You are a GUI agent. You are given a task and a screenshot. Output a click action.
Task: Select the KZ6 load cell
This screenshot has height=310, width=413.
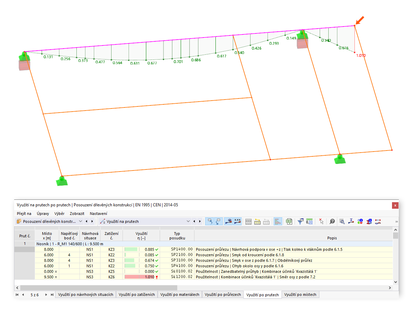pyautogui.click(x=111, y=277)
